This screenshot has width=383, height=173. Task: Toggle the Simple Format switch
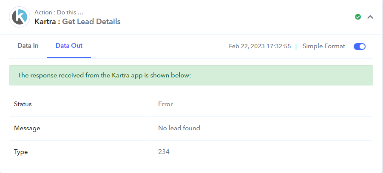tap(359, 47)
